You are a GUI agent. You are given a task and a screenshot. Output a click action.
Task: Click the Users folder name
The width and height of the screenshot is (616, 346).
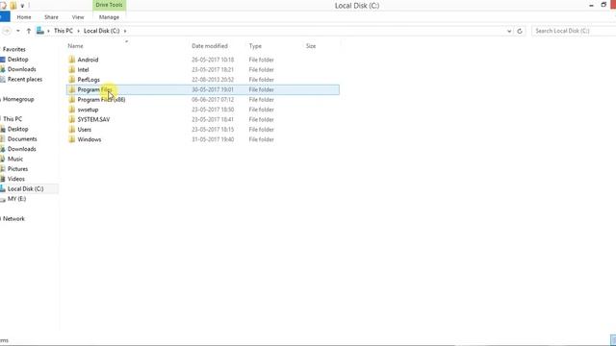click(x=84, y=130)
